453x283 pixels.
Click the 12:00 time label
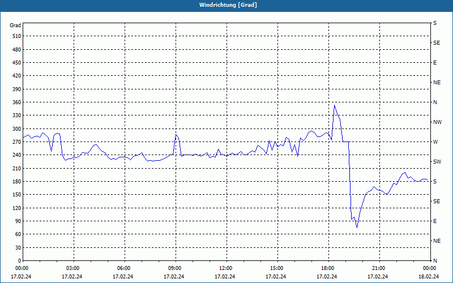pyautogui.click(x=225, y=268)
